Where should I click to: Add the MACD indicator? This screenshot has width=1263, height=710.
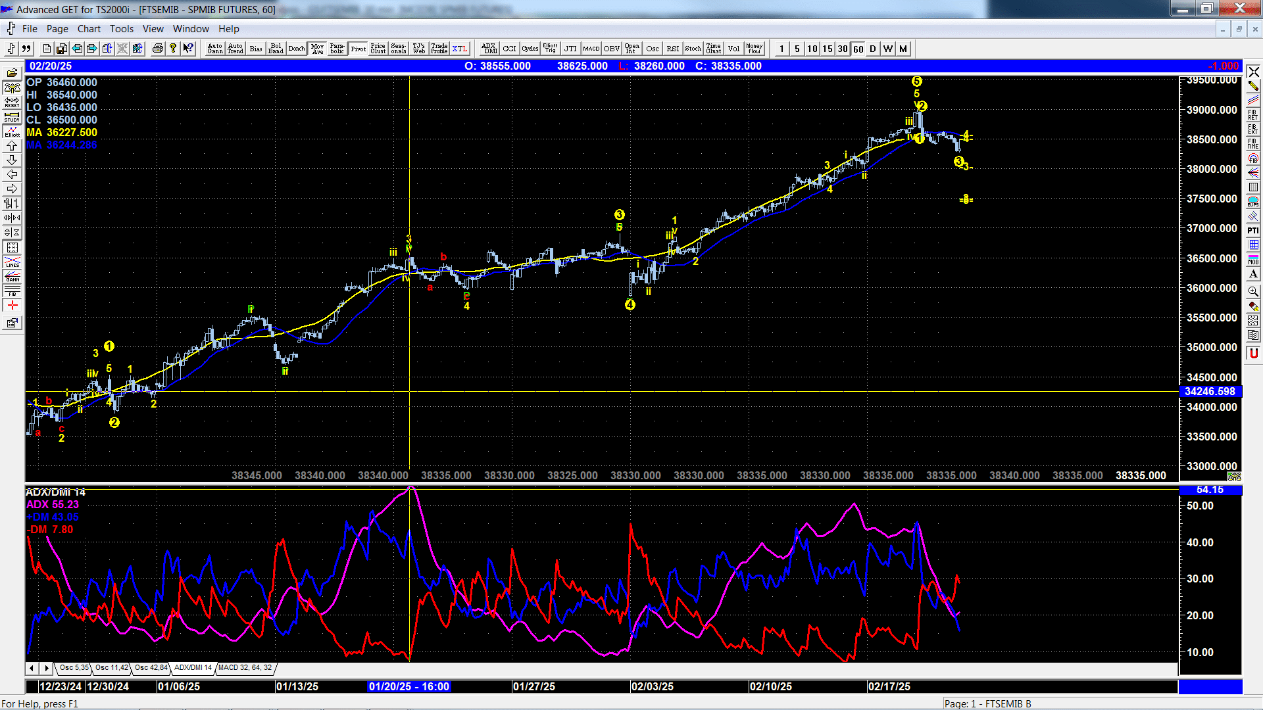(x=591, y=49)
